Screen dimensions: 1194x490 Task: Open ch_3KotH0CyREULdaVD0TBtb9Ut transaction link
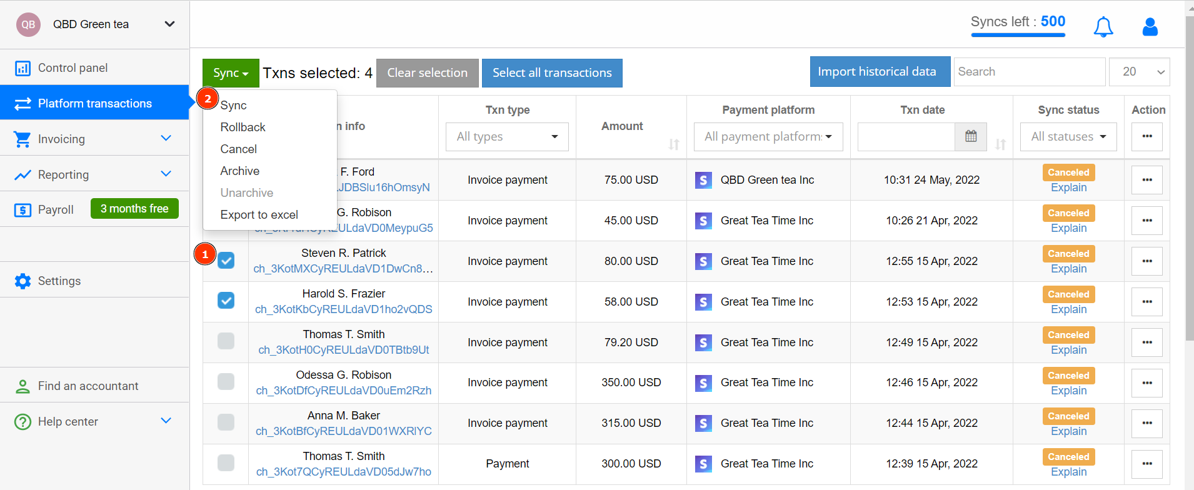(344, 350)
